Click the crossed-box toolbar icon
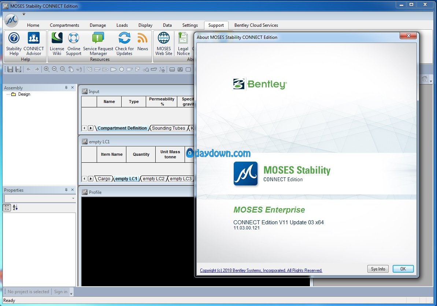This screenshot has width=437, height=306. (180, 70)
